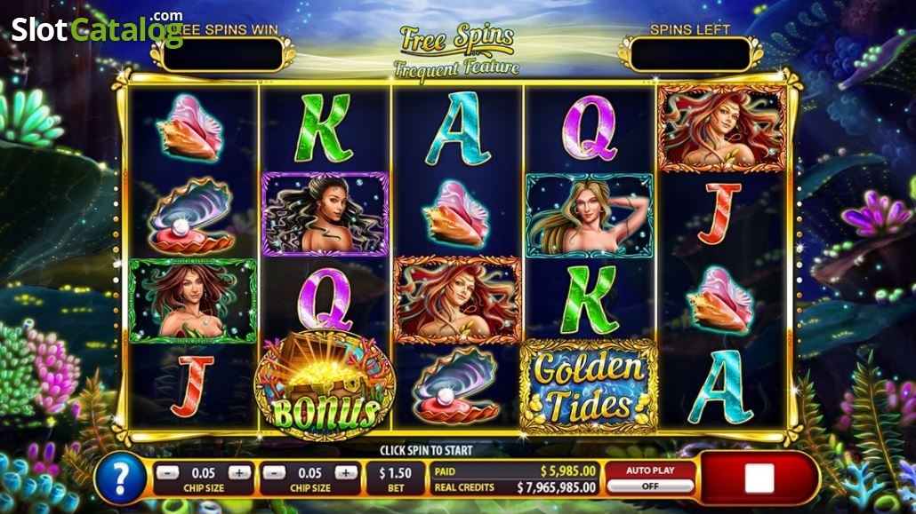Select the Golden Tides wild symbol
Viewport: 916px width, 514px height.
point(588,386)
